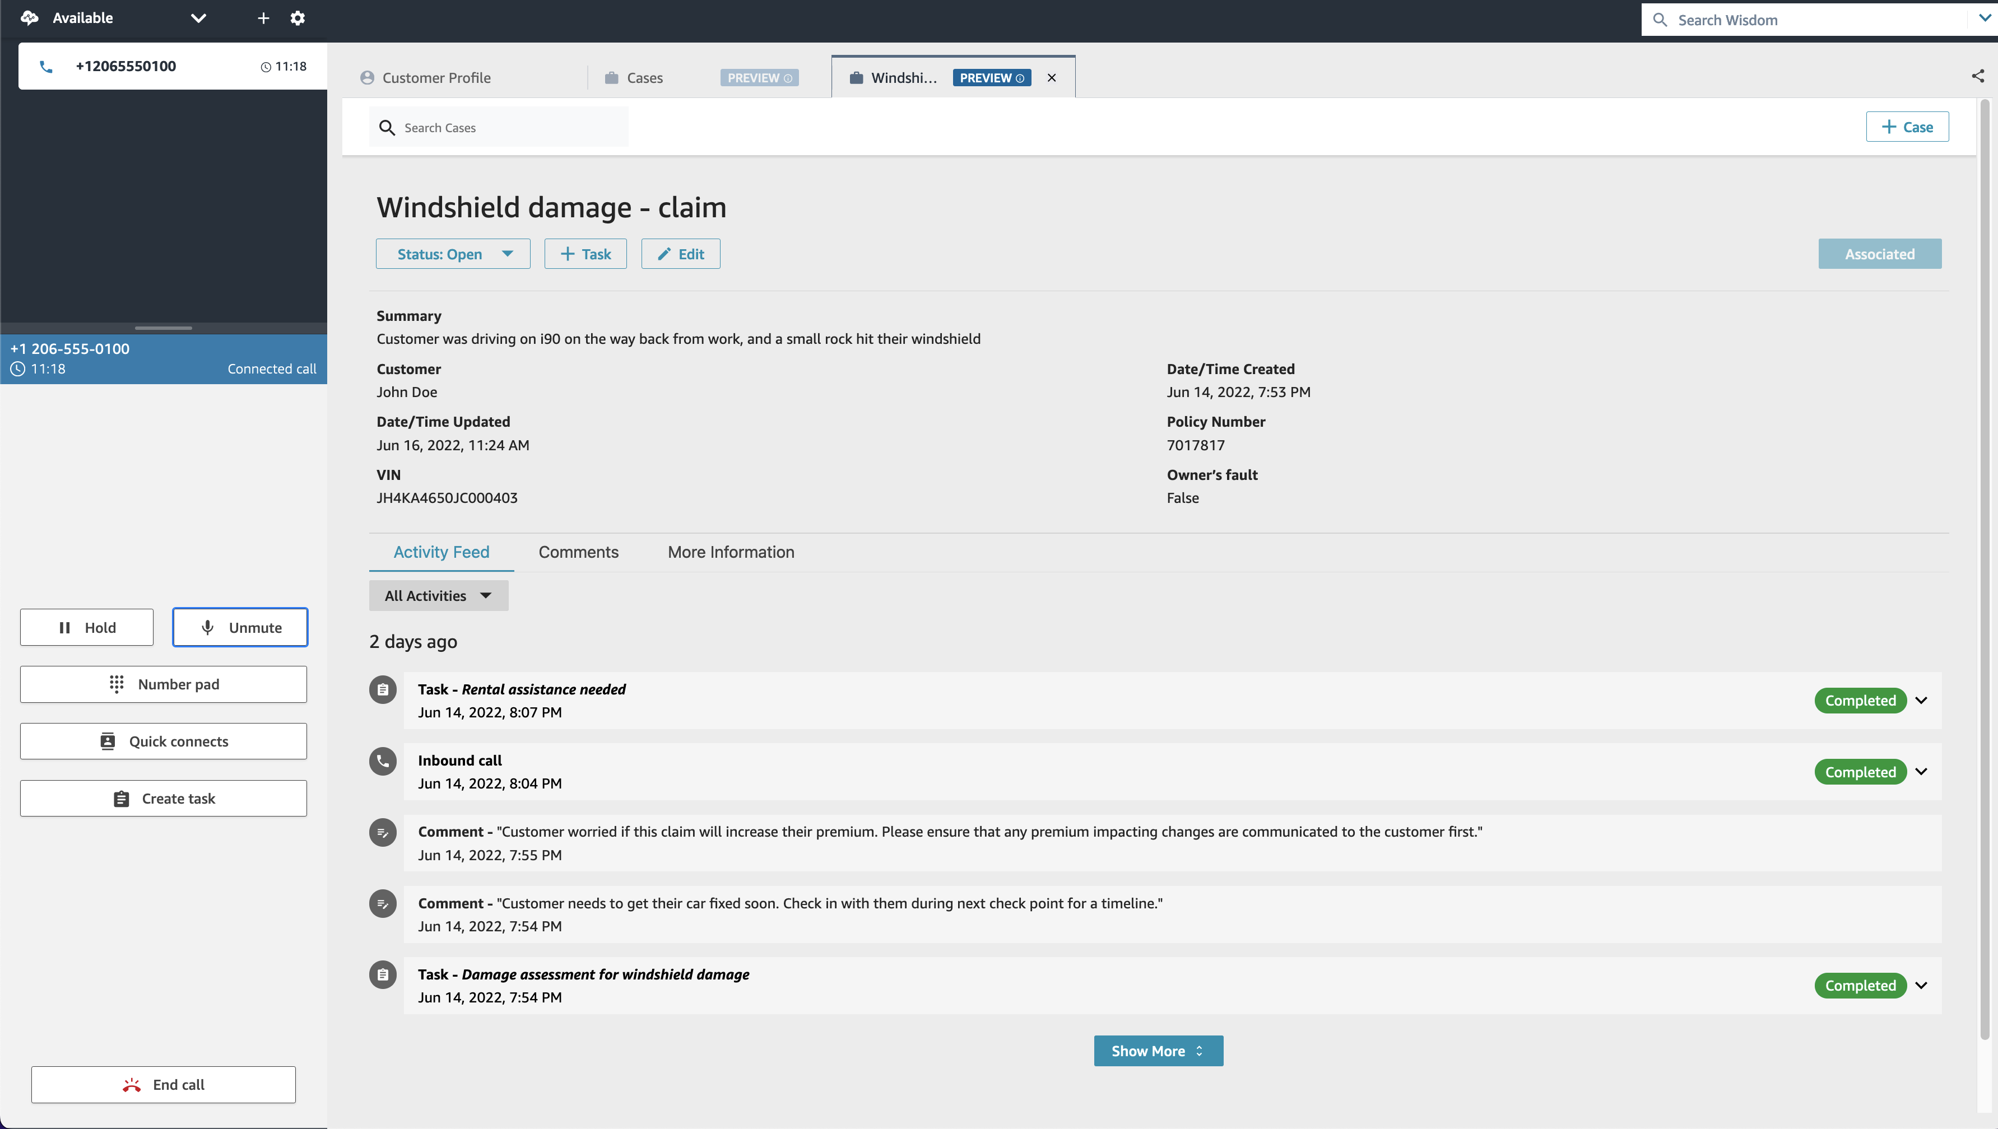Expand the Completed chevron on Rental assistance task
Viewport: 1998px width, 1129px height.
(x=1921, y=700)
